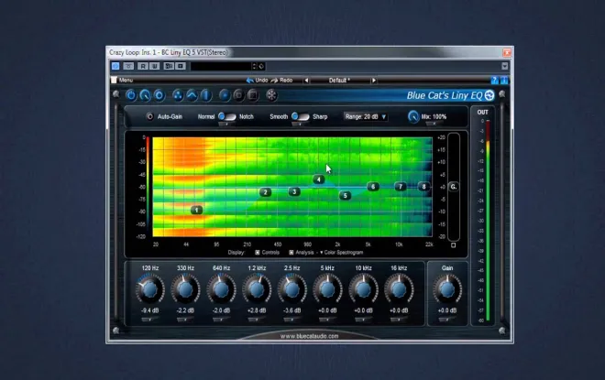605x380 pixels.
Task: Click the Undo arrow icon
Action: 249,81
